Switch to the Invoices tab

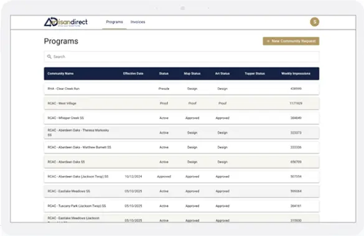[x=138, y=22]
